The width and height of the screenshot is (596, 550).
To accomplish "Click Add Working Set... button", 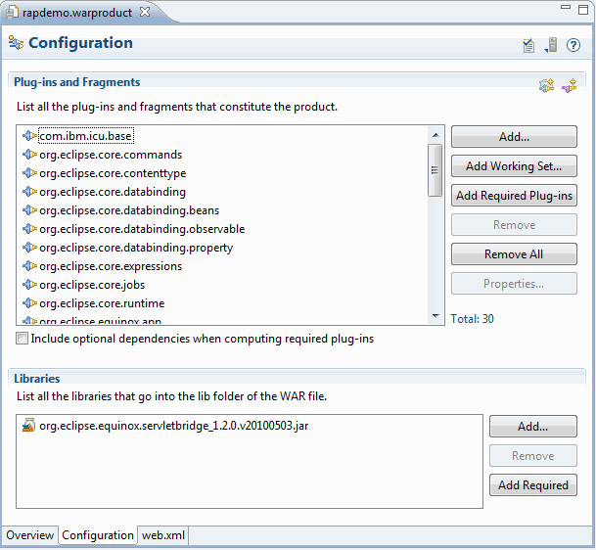I will pos(514,165).
